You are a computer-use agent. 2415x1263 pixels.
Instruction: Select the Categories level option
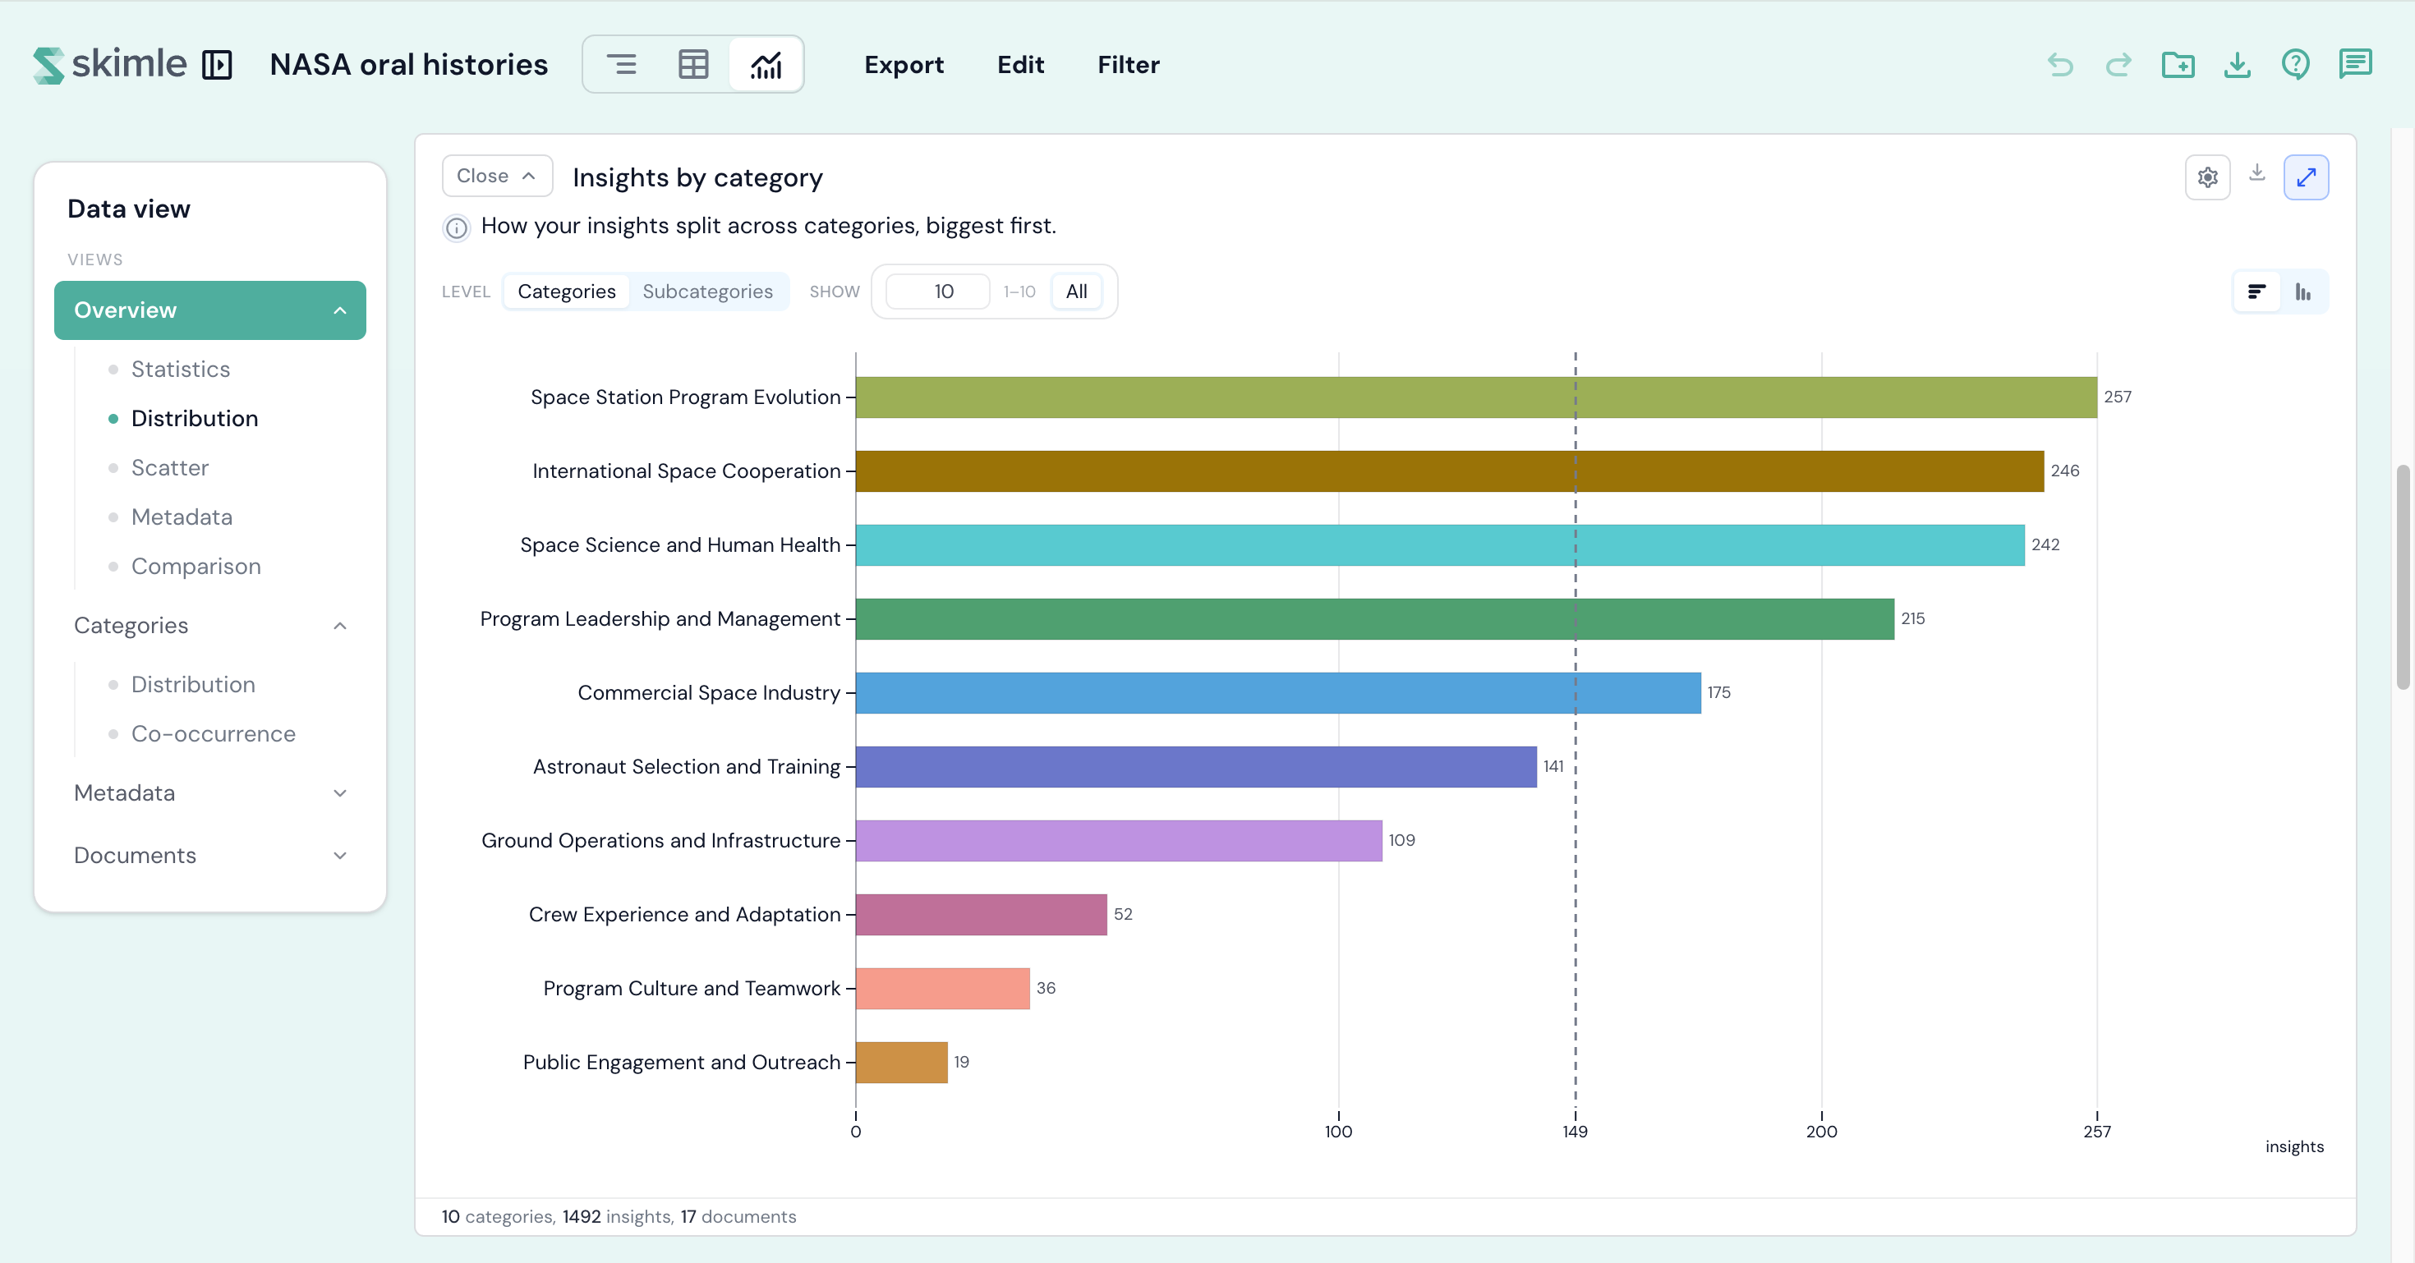pyautogui.click(x=566, y=292)
